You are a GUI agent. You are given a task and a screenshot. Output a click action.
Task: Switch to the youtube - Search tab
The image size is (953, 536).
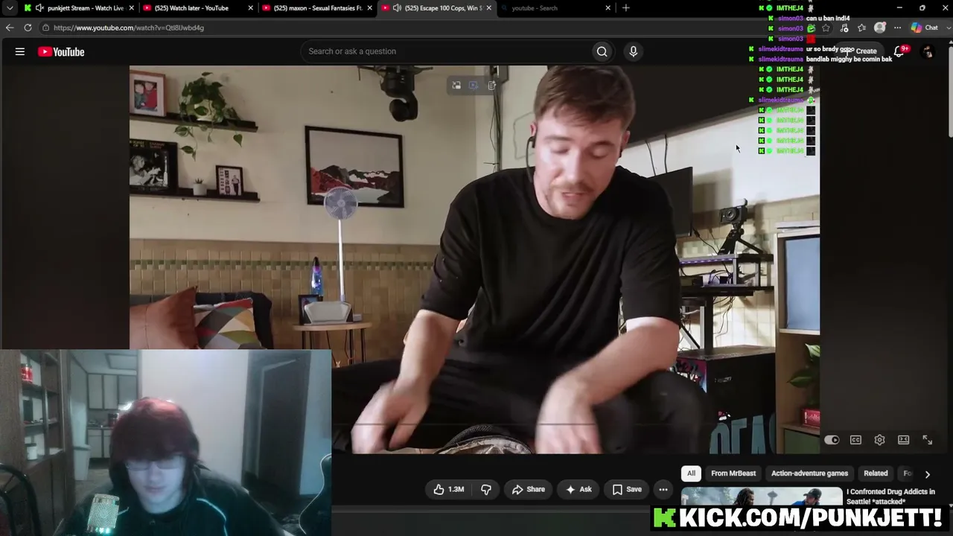click(555, 8)
